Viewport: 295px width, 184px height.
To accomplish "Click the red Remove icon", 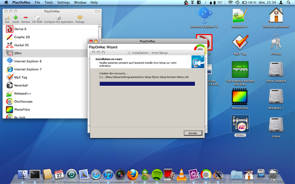I will (x=25, y=18).
